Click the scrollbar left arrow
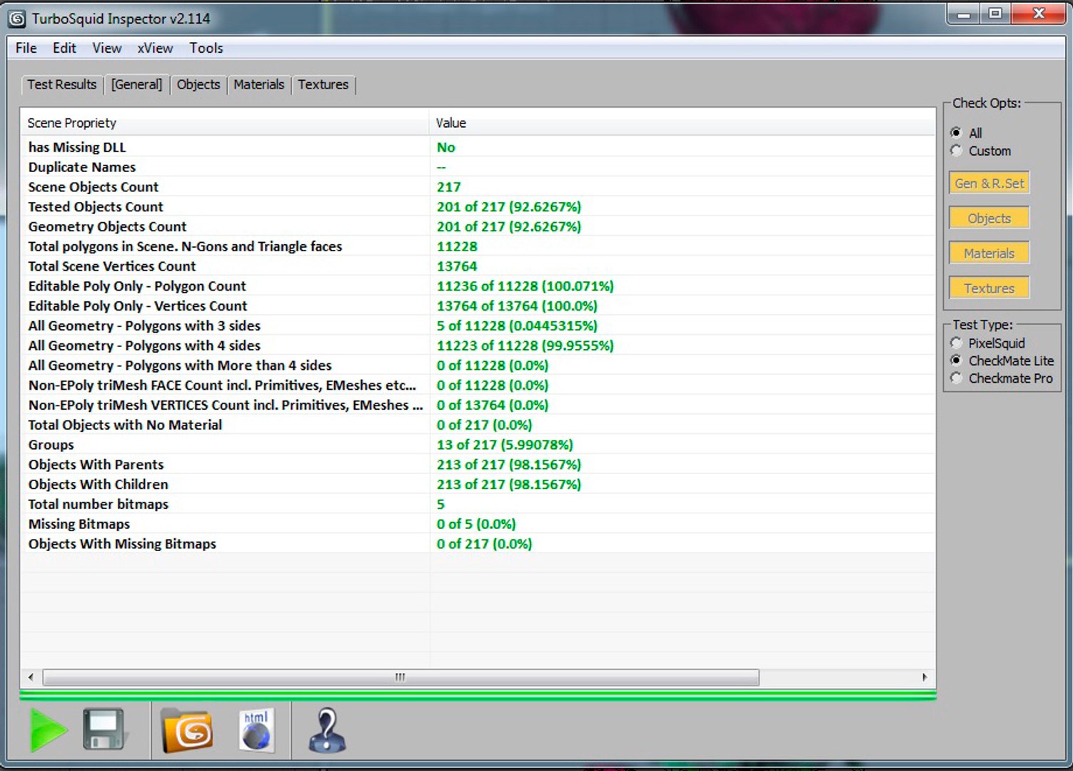This screenshot has width=1073, height=771. tap(30, 677)
